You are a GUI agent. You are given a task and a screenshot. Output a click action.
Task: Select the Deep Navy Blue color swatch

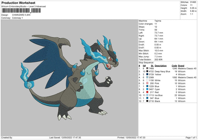(x=147, y=71)
